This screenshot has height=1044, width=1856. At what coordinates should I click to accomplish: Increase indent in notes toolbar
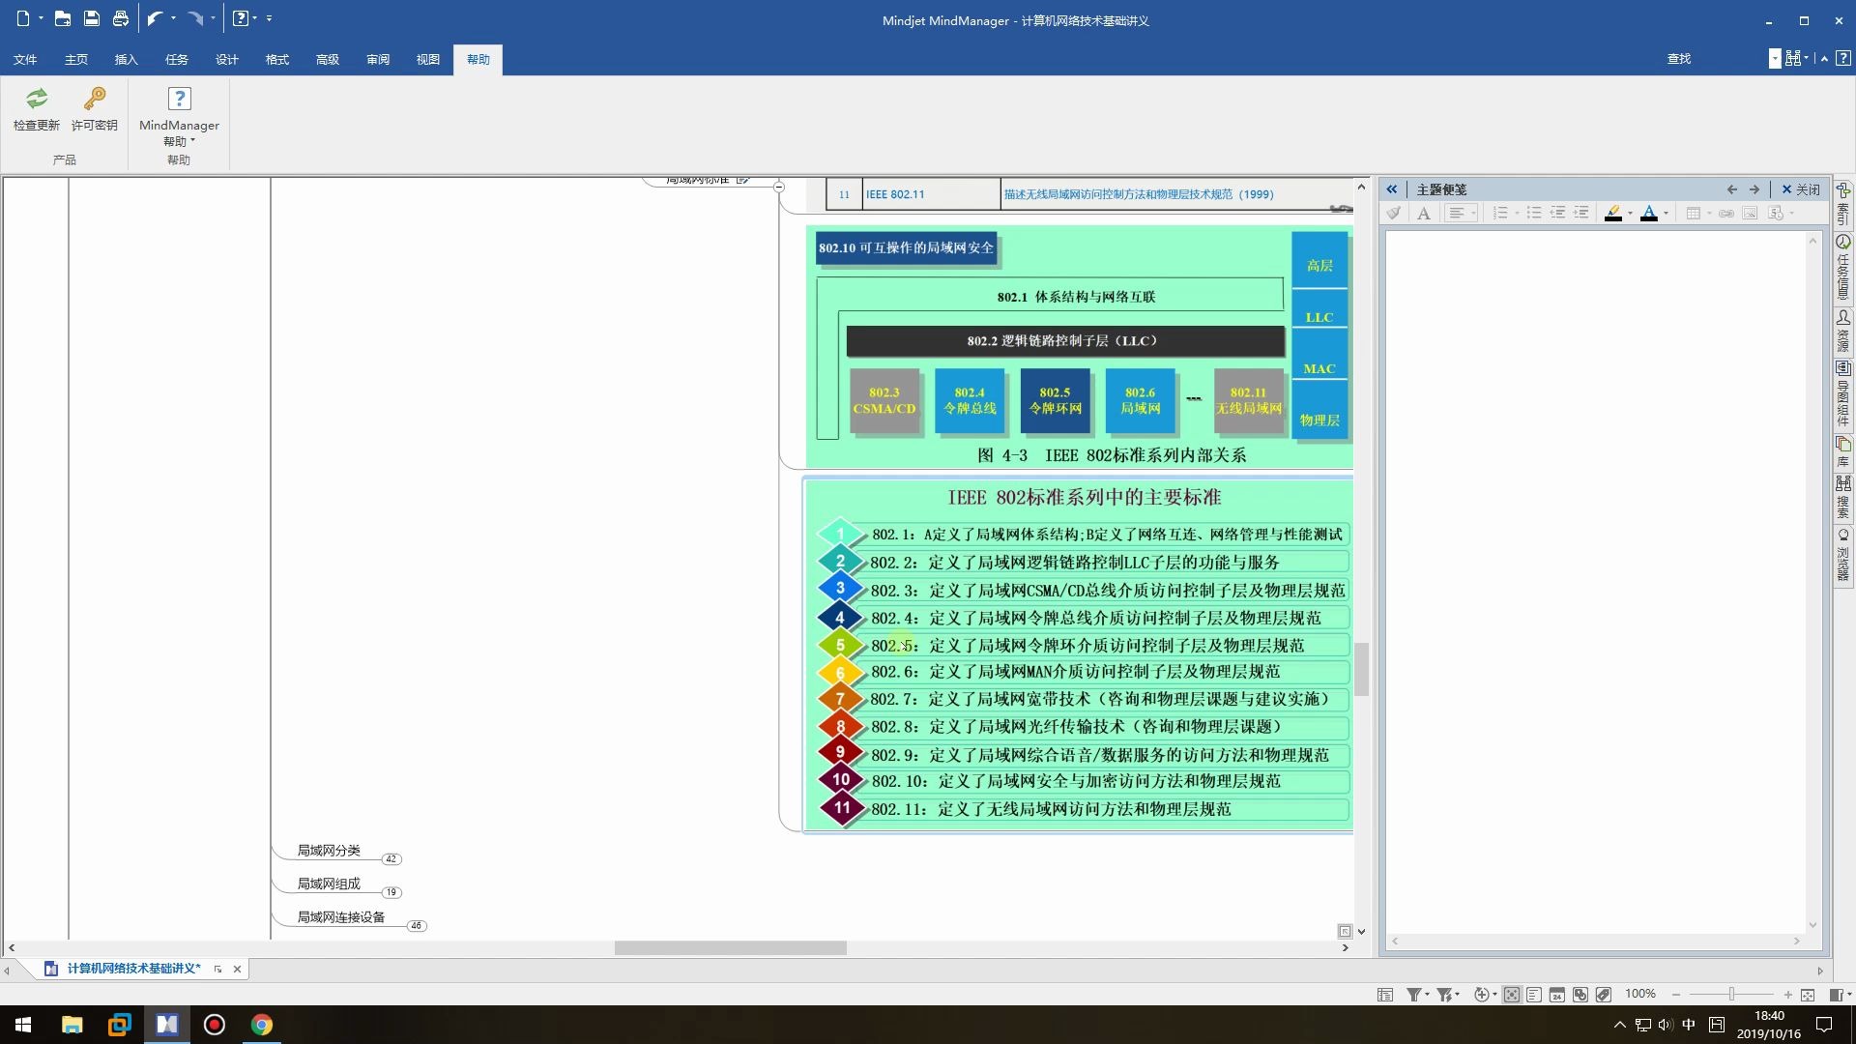[x=1581, y=214]
